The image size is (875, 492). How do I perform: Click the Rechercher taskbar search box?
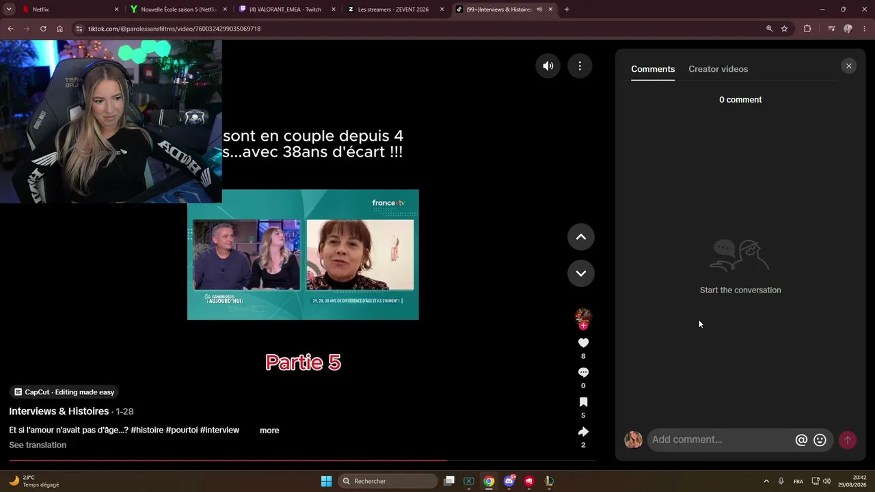388,481
